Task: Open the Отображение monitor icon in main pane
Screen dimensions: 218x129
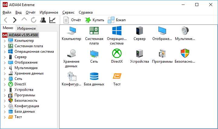Action: (162, 31)
